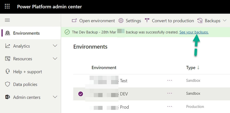Click the Resources monitor icon

(8, 59)
